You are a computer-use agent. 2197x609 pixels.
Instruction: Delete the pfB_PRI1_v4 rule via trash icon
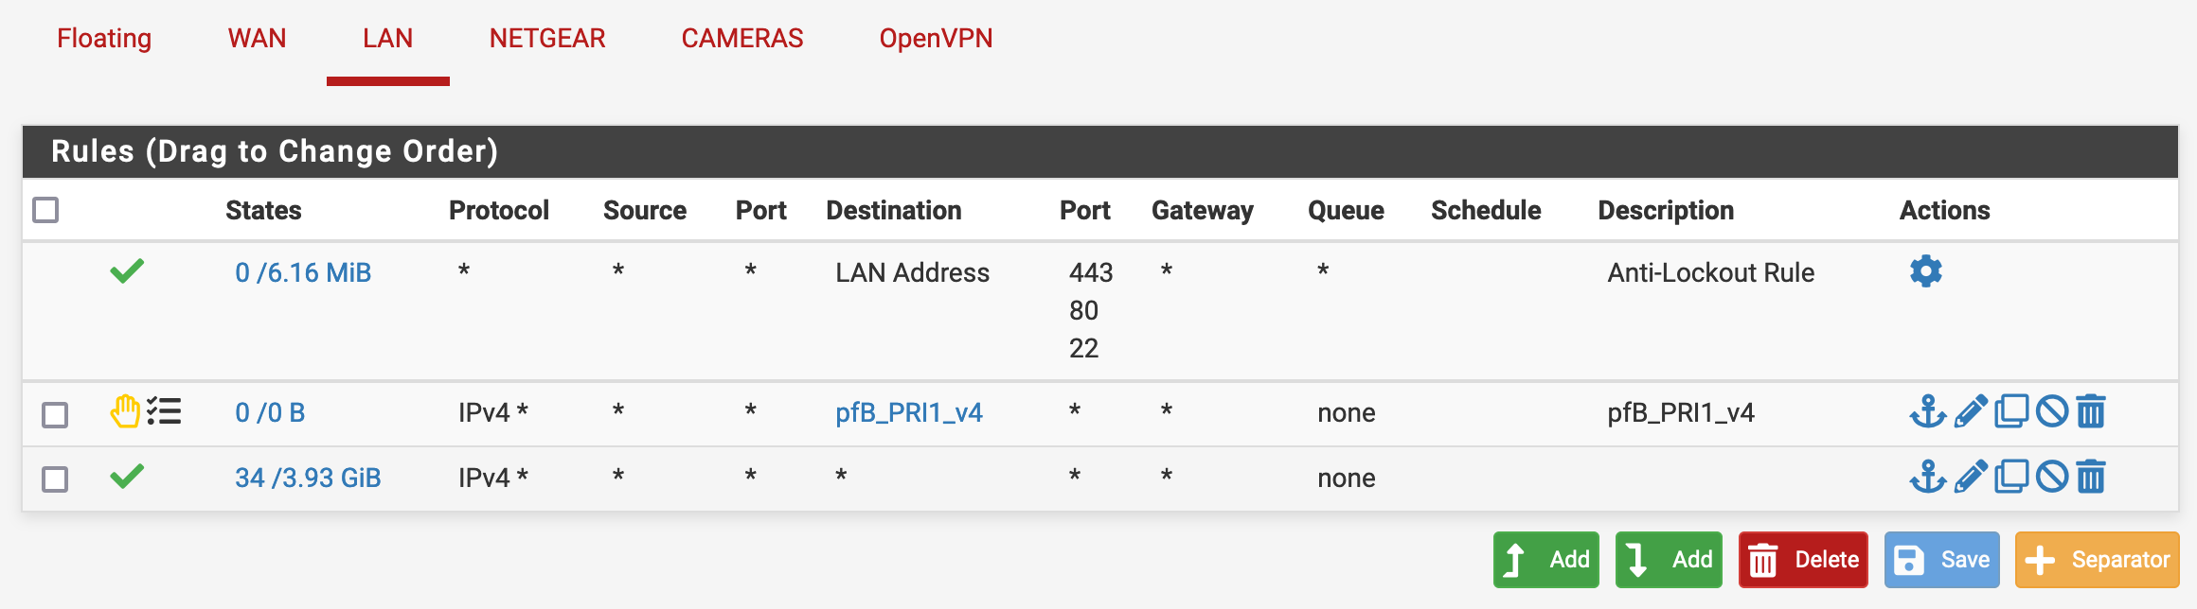tap(2091, 412)
